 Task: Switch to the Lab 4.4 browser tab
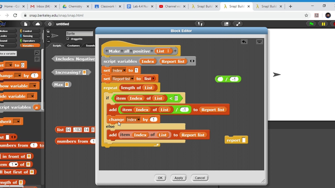(139, 6)
